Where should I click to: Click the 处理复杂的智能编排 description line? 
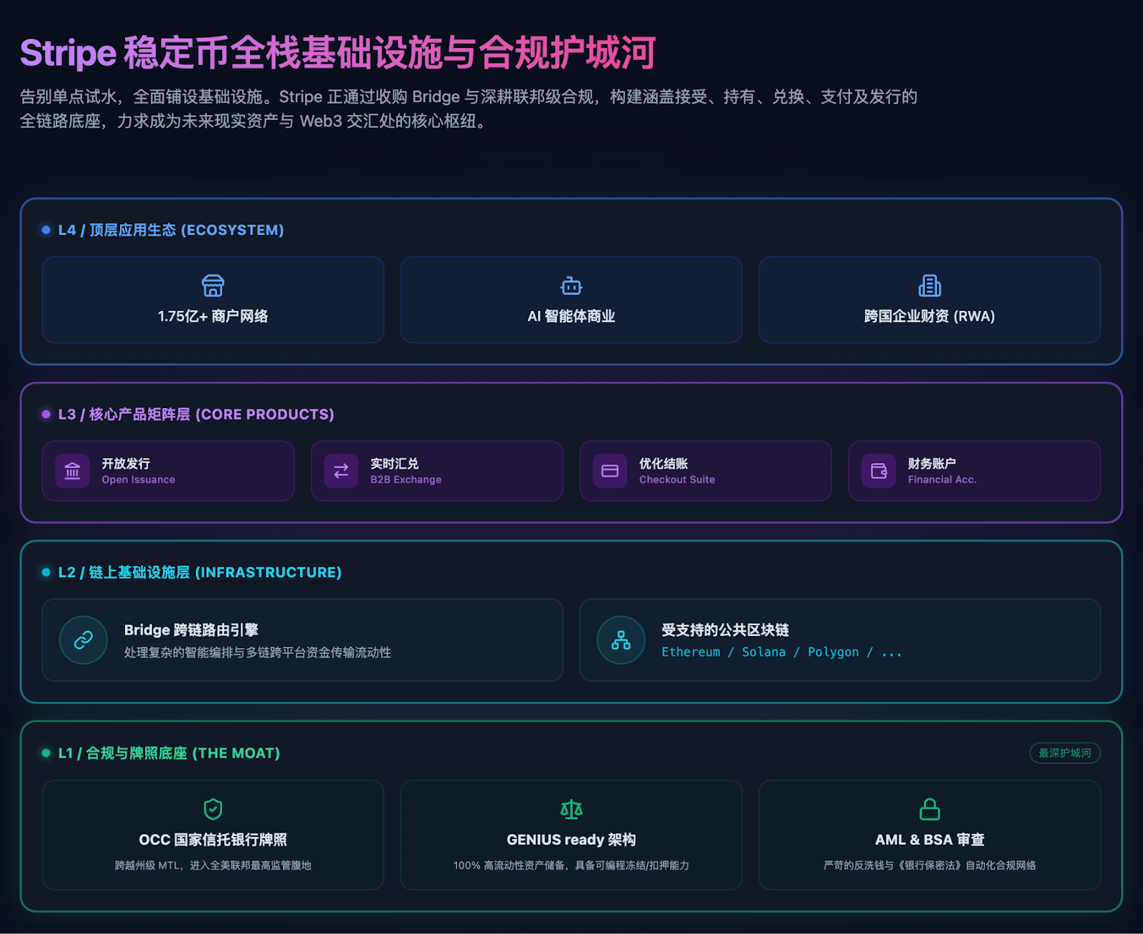(258, 652)
